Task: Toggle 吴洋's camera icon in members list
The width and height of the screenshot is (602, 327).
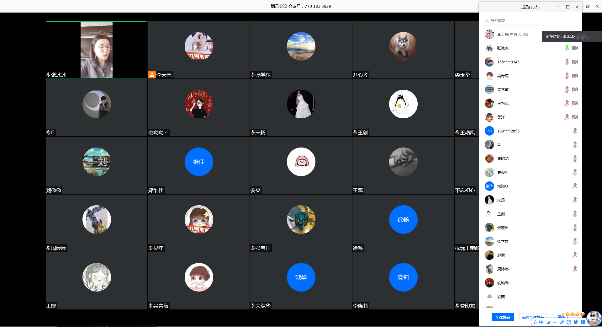Action: (x=575, y=117)
